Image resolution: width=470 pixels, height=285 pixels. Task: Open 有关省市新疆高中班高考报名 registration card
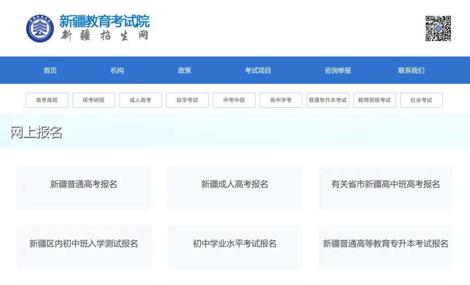pyautogui.click(x=385, y=187)
